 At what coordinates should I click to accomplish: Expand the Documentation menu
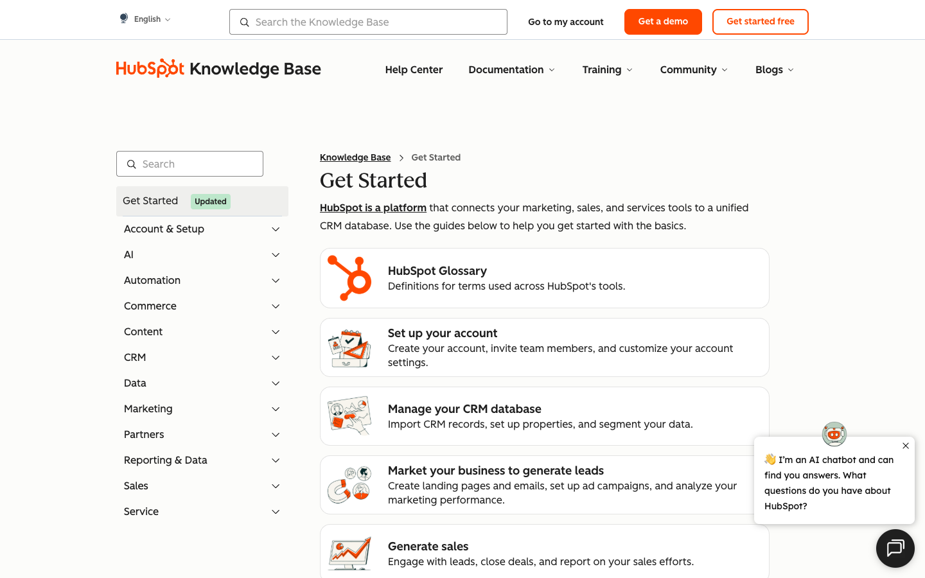pyautogui.click(x=512, y=70)
